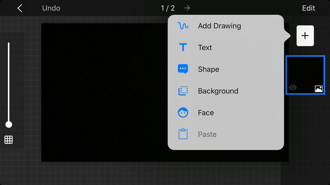Choose the Shape menu item label
The height and width of the screenshot is (185, 330).
click(209, 69)
